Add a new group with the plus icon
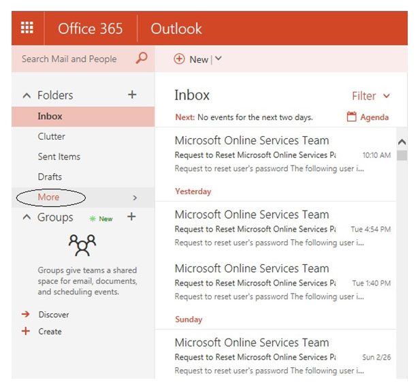This screenshot has width=420, height=389. point(131,217)
